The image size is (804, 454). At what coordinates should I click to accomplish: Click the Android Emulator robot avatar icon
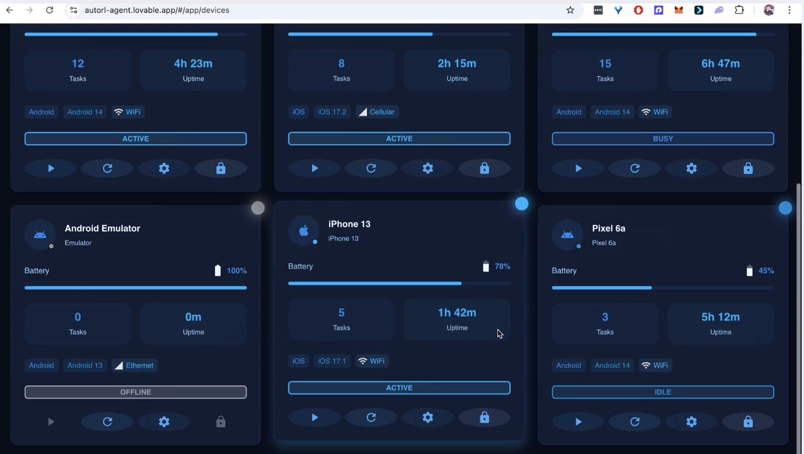(40, 235)
